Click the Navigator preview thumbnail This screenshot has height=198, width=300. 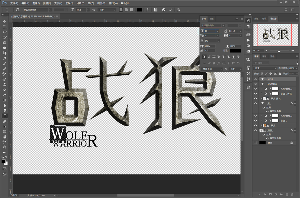pos(275,35)
